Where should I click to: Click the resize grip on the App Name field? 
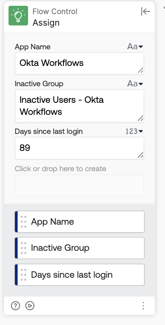tap(140, 70)
